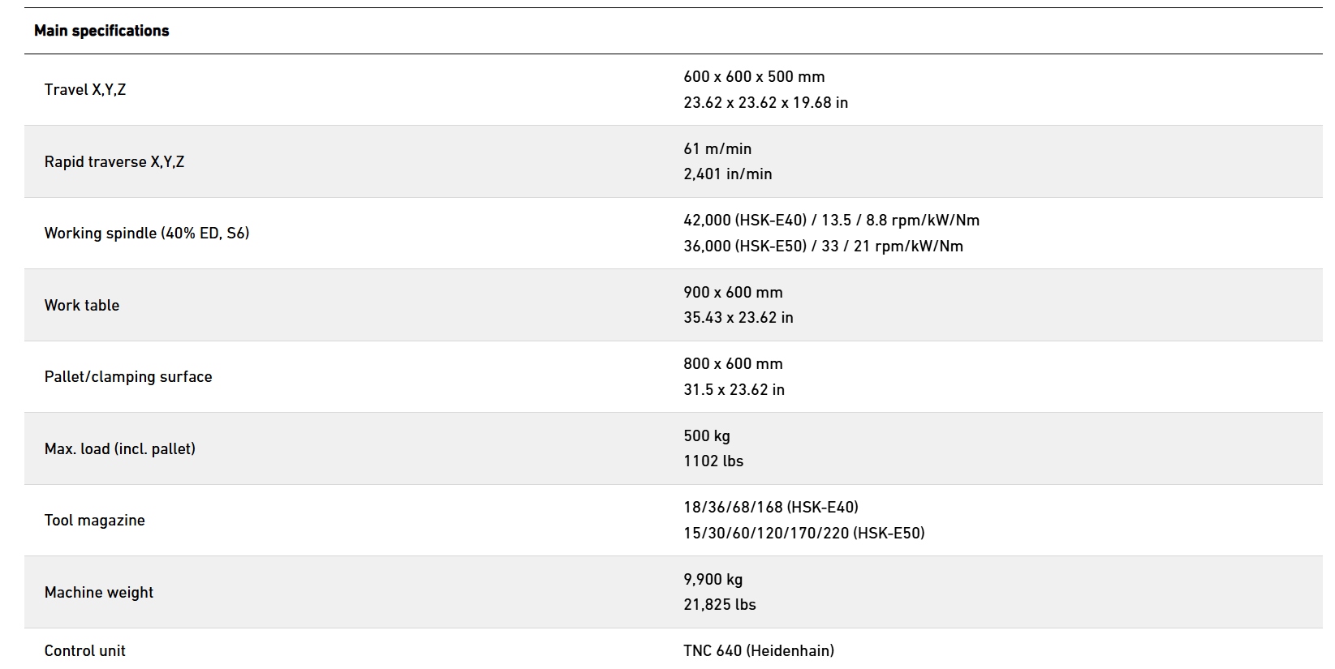Screen dimensions: 1335x669
Task: Click the Main specifications heading
Action: (x=101, y=31)
